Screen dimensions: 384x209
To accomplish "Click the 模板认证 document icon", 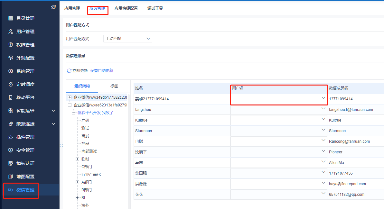I will pyautogui.click(x=11, y=163).
